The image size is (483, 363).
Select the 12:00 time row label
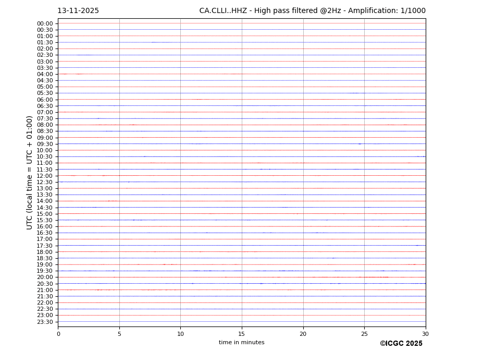pos(45,176)
